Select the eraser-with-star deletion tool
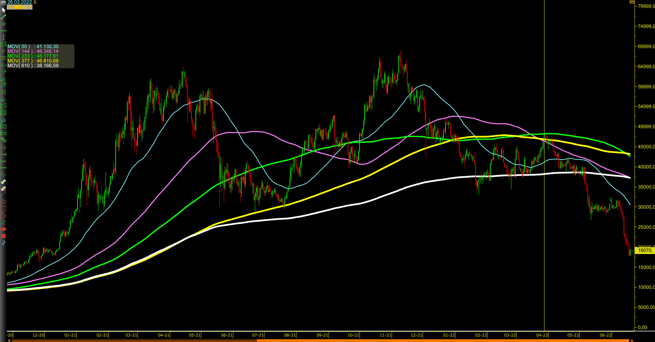 pyautogui.click(x=3, y=188)
